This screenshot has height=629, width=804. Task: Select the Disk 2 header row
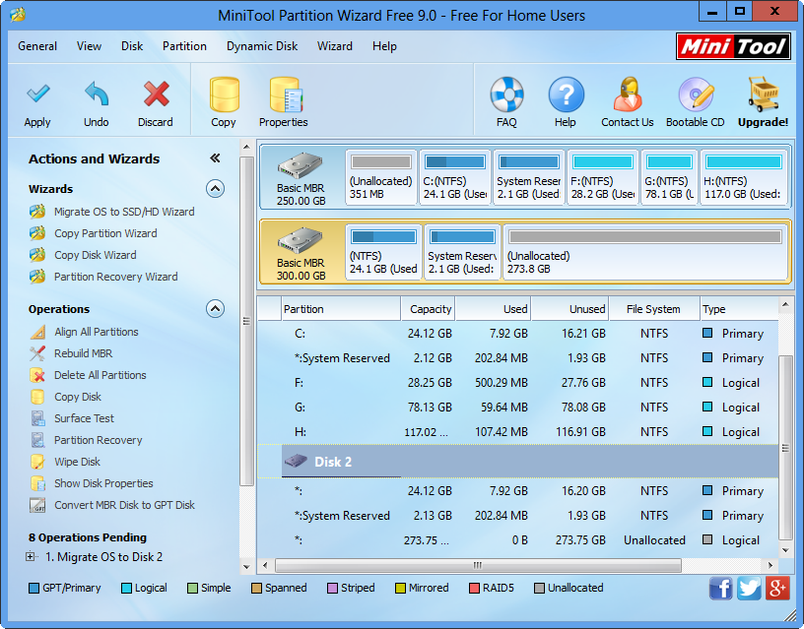click(x=517, y=462)
